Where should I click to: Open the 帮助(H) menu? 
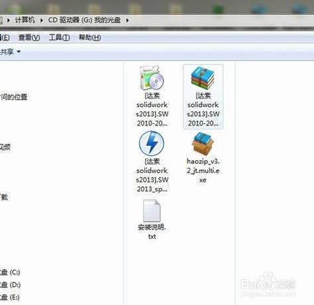pos(90,37)
